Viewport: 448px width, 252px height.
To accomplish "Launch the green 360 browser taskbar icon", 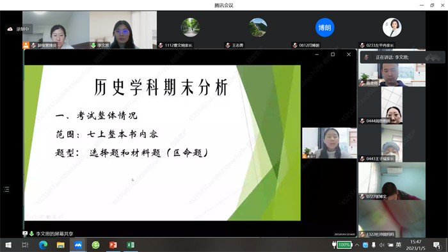I will coord(95,245).
